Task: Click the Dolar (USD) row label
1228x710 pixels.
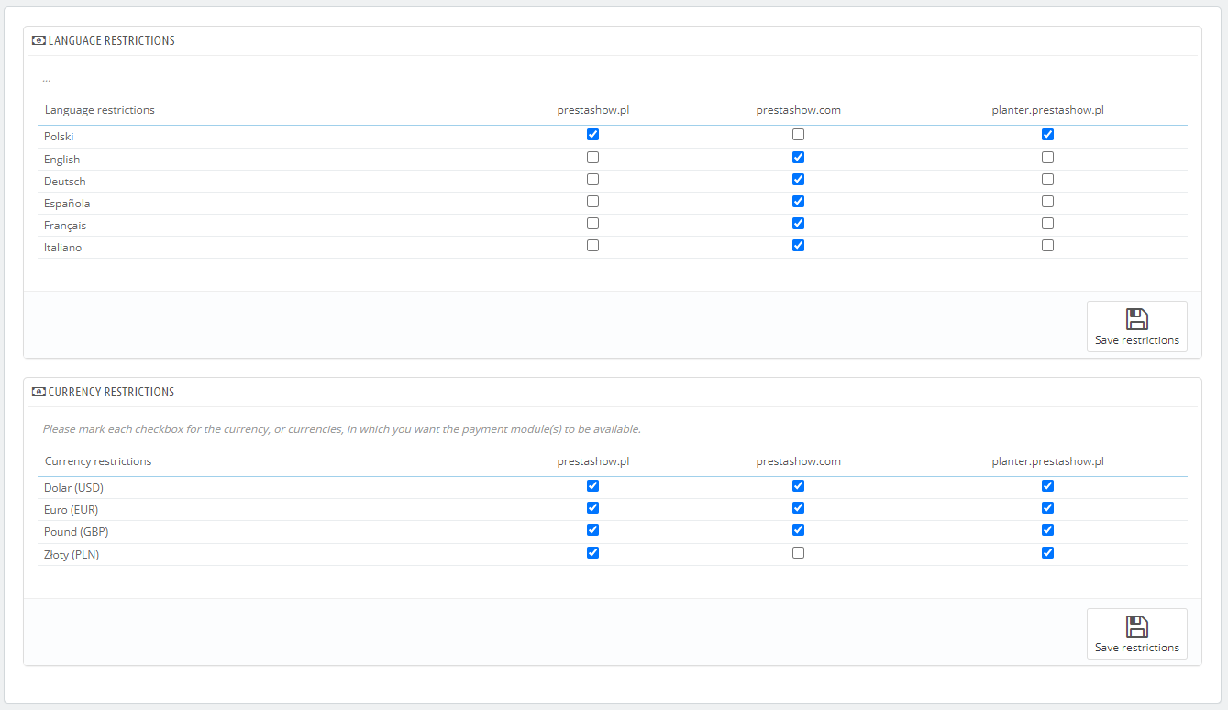Action: click(x=73, y=488)
